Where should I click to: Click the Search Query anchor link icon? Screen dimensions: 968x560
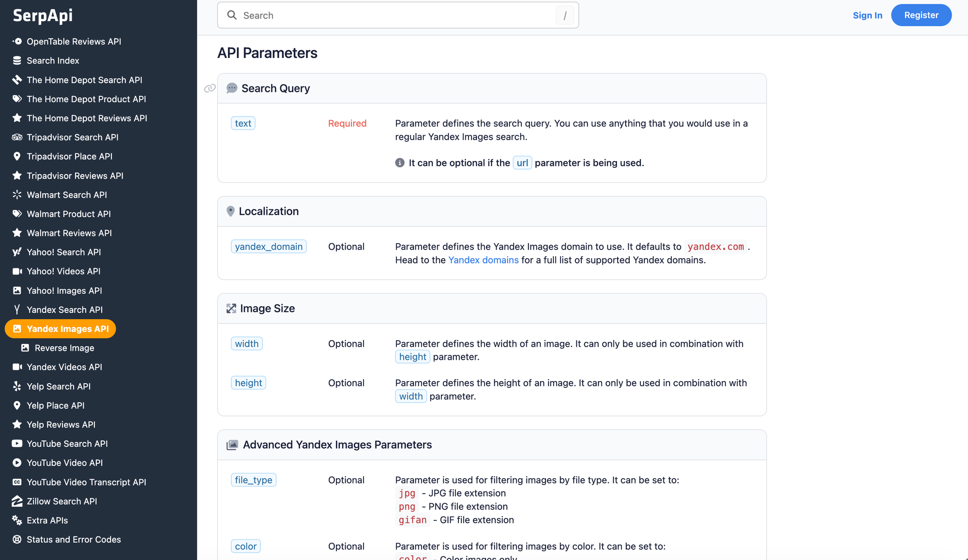click(x=210, y=88)
